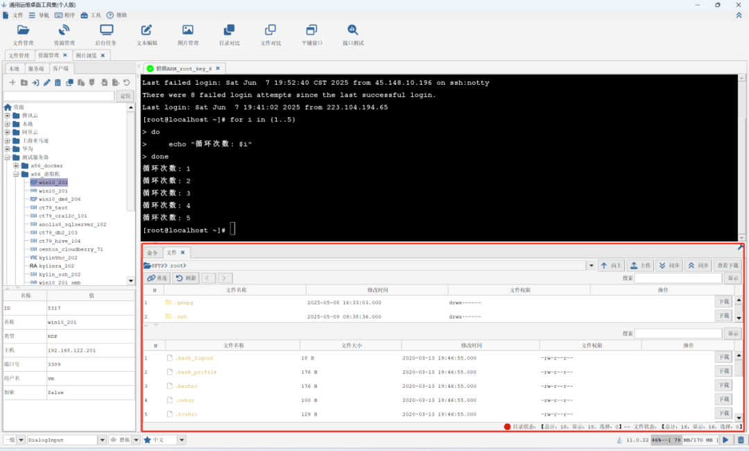Screen dimensions: 749x451
Task: Click the resource tree search input field
Action: [59, 96]
